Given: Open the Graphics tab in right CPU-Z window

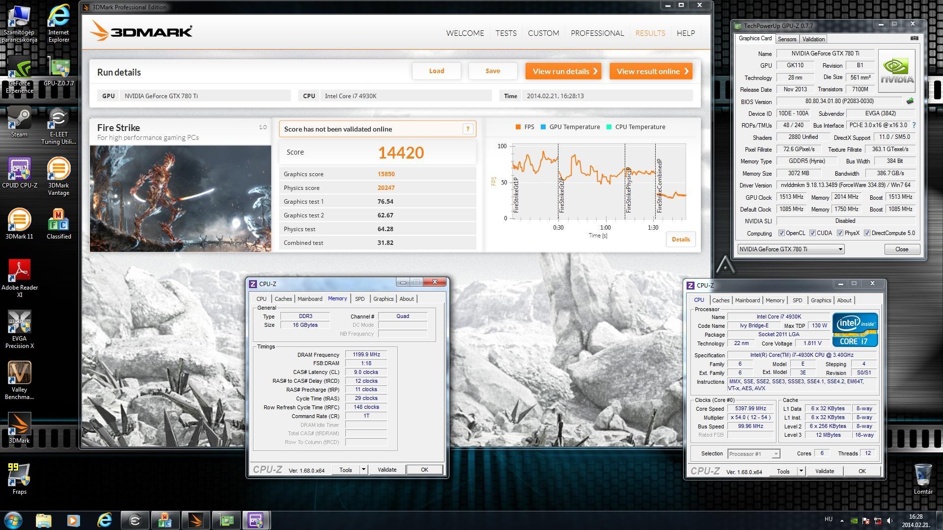Looking at the screenshot, I should click(x=821, y=300).
